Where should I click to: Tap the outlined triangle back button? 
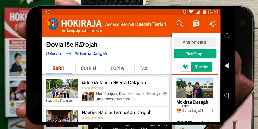tap(227, 95)
